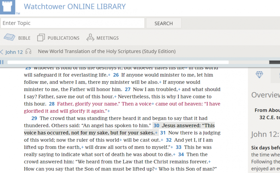Viewport: 280px width, 173px height.
Task: Open cross-reference plus after "Then a voice"
Action: (153, 104)
